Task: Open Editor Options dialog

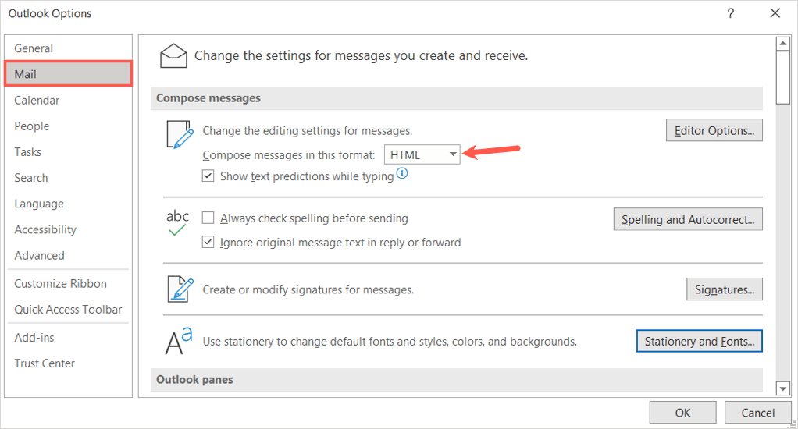Action: [714, 130]
